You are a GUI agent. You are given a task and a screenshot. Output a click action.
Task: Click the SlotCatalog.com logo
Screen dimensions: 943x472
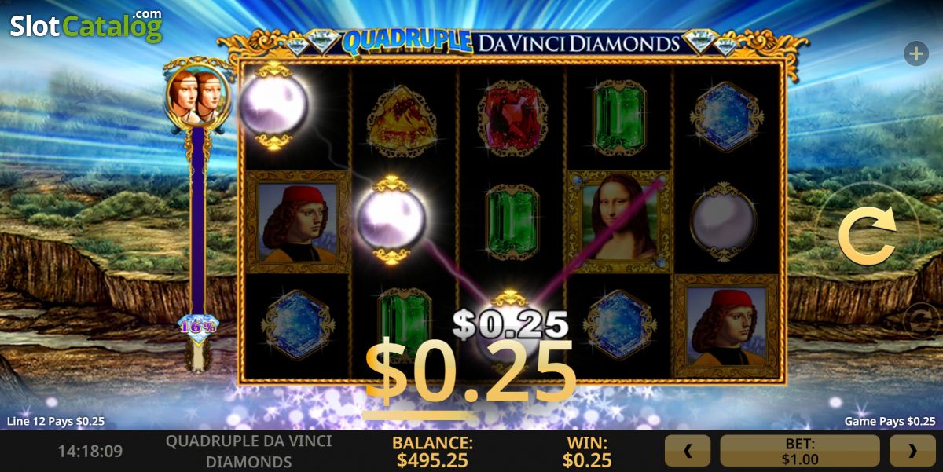(86, 26)
